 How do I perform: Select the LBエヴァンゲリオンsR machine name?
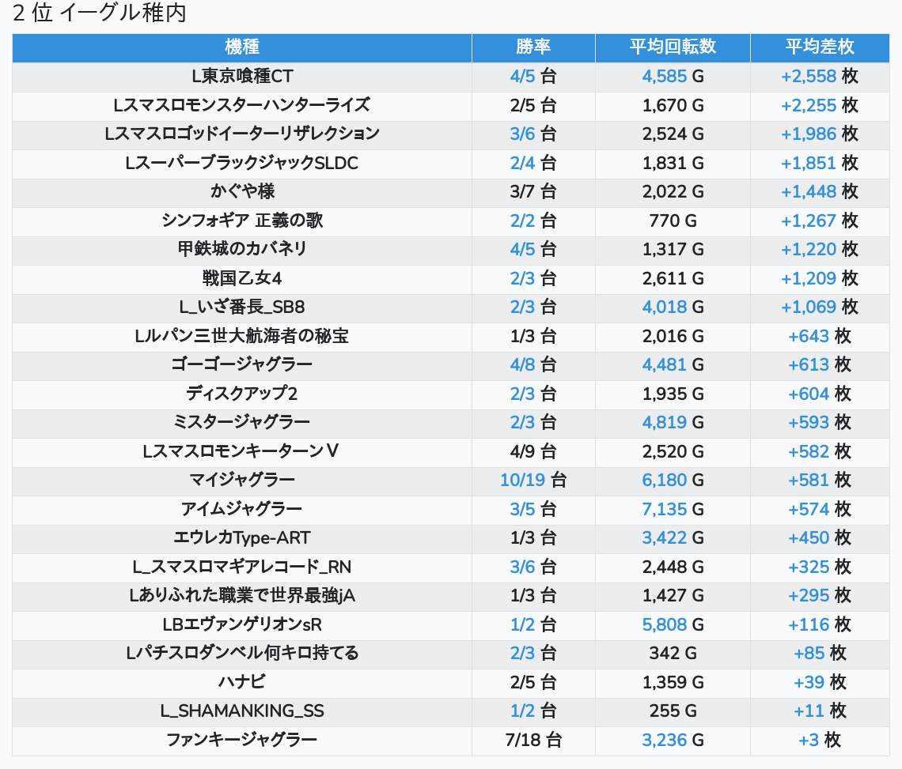coord(242,624)
